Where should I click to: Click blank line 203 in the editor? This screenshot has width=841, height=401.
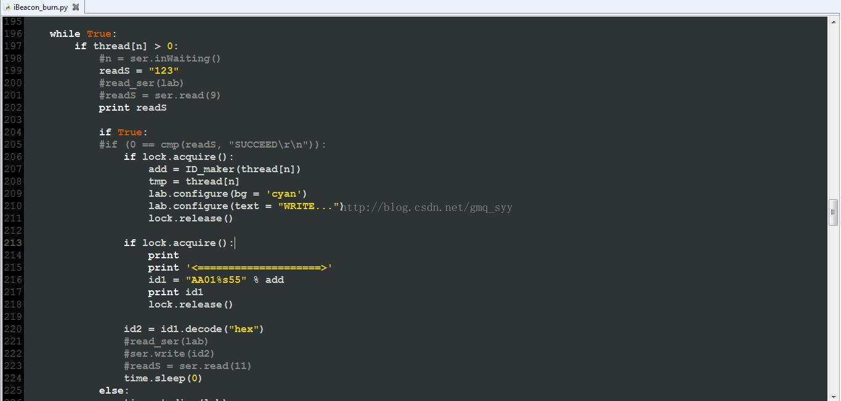(x=425, y=120)
